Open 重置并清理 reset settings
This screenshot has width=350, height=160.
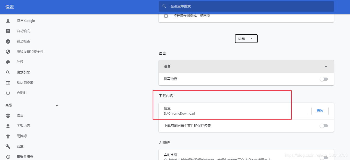25,156
